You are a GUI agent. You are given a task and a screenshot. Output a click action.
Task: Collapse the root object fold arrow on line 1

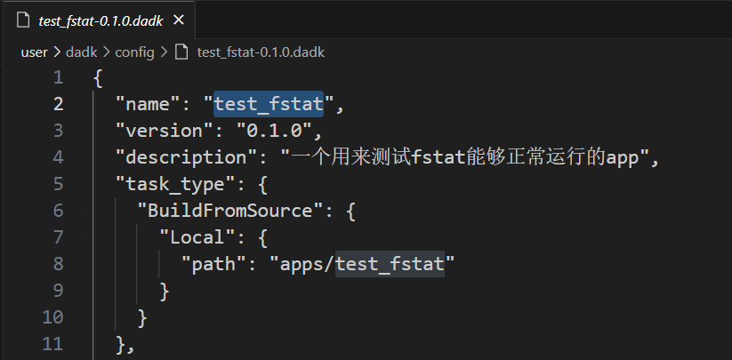coord(80,78)
